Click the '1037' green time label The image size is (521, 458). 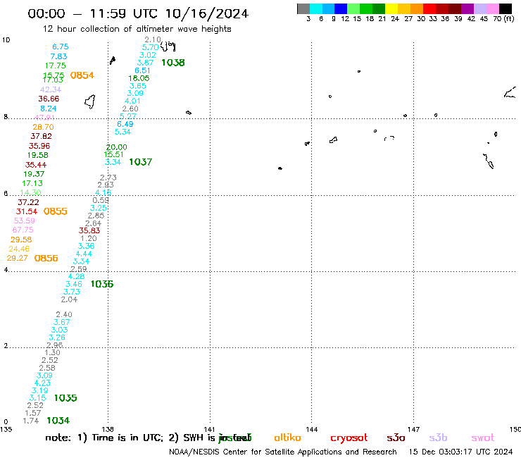coord(141,162)
